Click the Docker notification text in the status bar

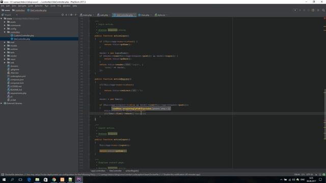coord(102,174)
